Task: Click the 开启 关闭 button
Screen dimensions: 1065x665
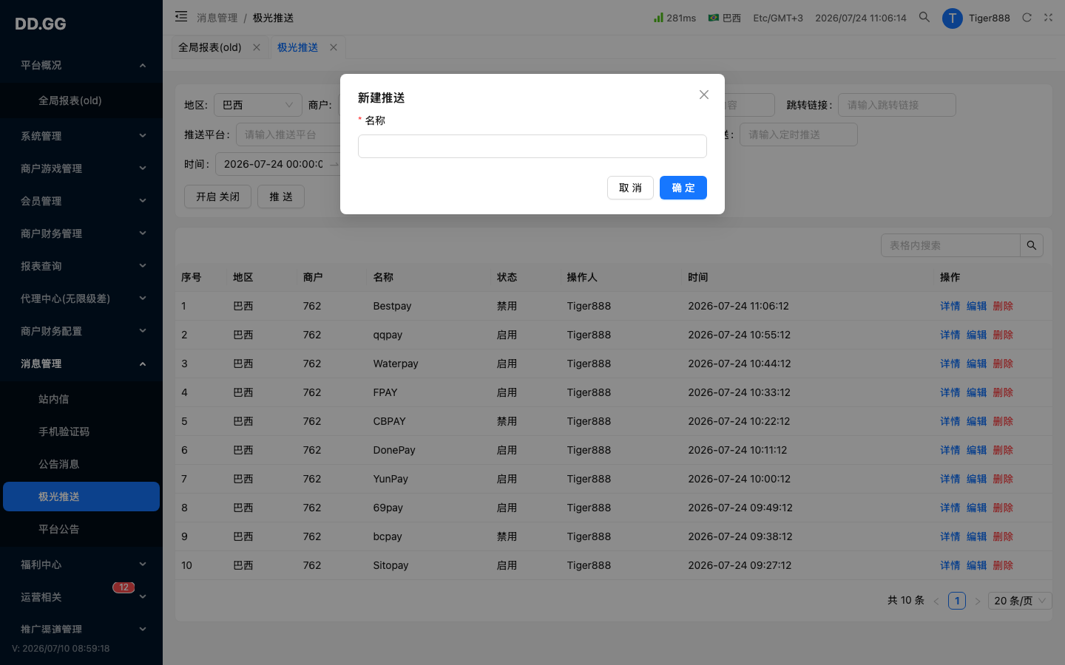Action: [x=217, y=197]
